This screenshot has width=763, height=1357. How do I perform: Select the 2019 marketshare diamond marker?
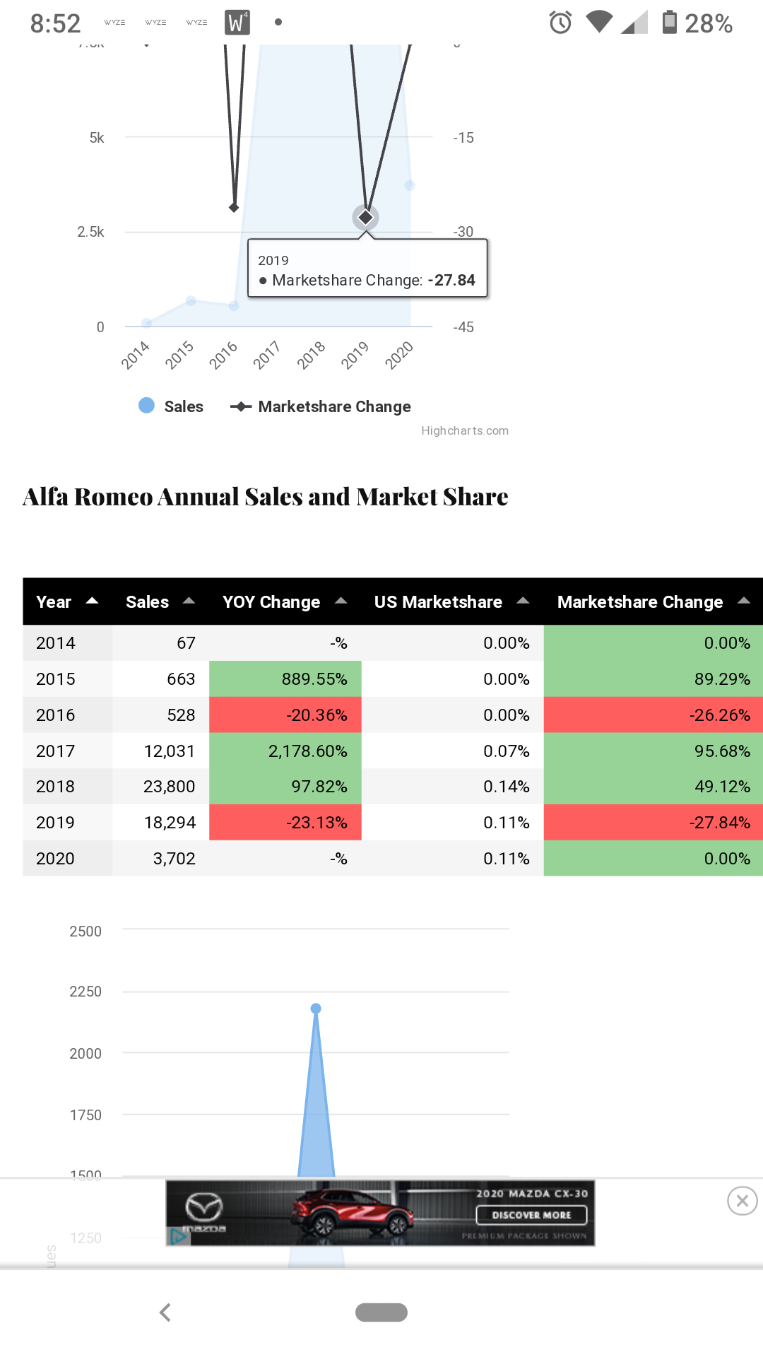(365, 217)
